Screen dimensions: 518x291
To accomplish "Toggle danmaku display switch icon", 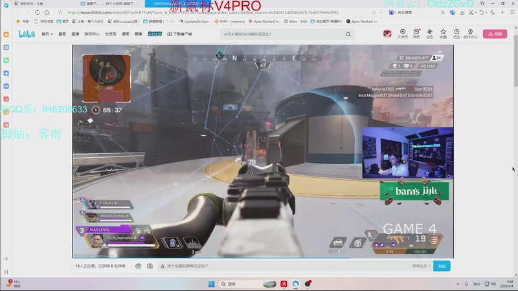I will click(x=138, y=266).
